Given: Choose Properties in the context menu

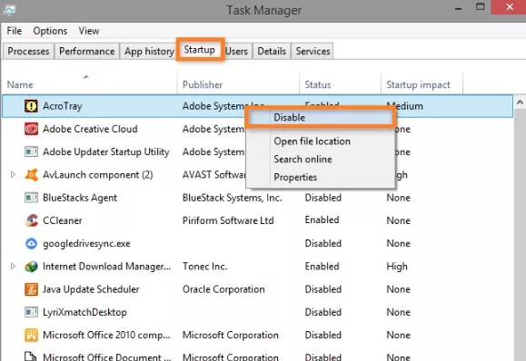Looking at the screenshot, I should pos(295,177).
